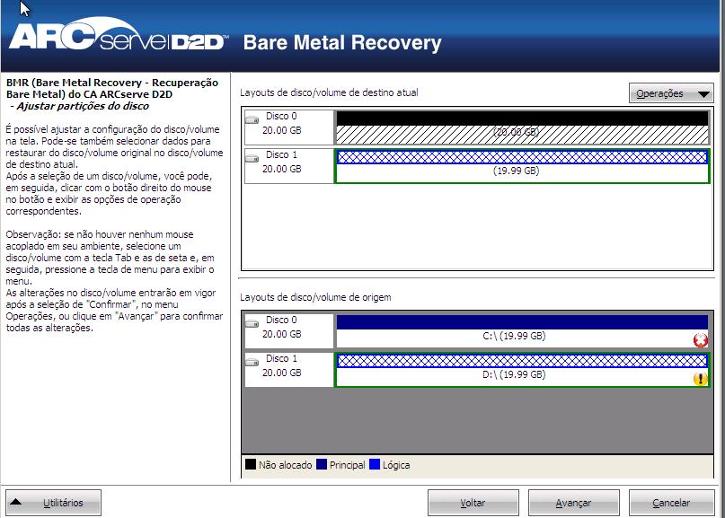The width and height of the screenshot is (725, 518).
Task: Expand the Utilitários menu button
Action: [54, 503]
